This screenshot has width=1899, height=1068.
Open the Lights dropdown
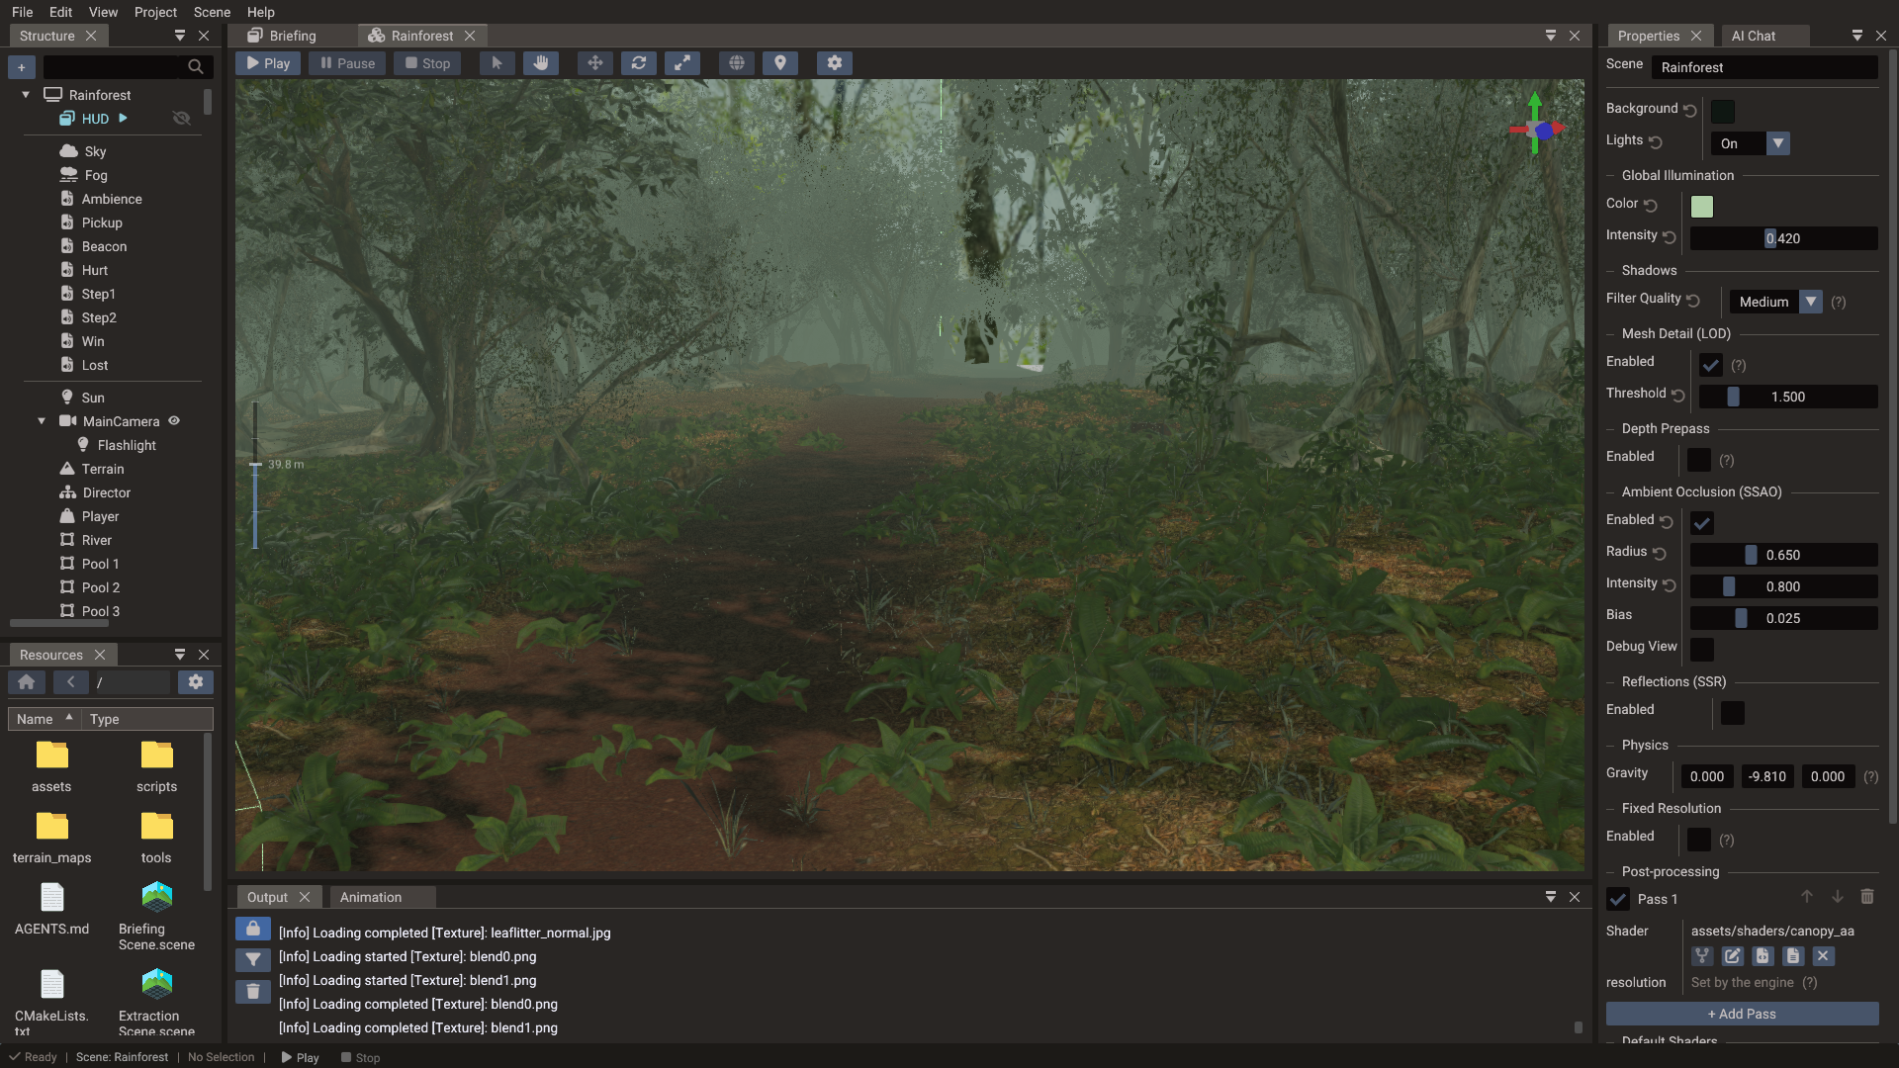click(x=1751, y=143)
